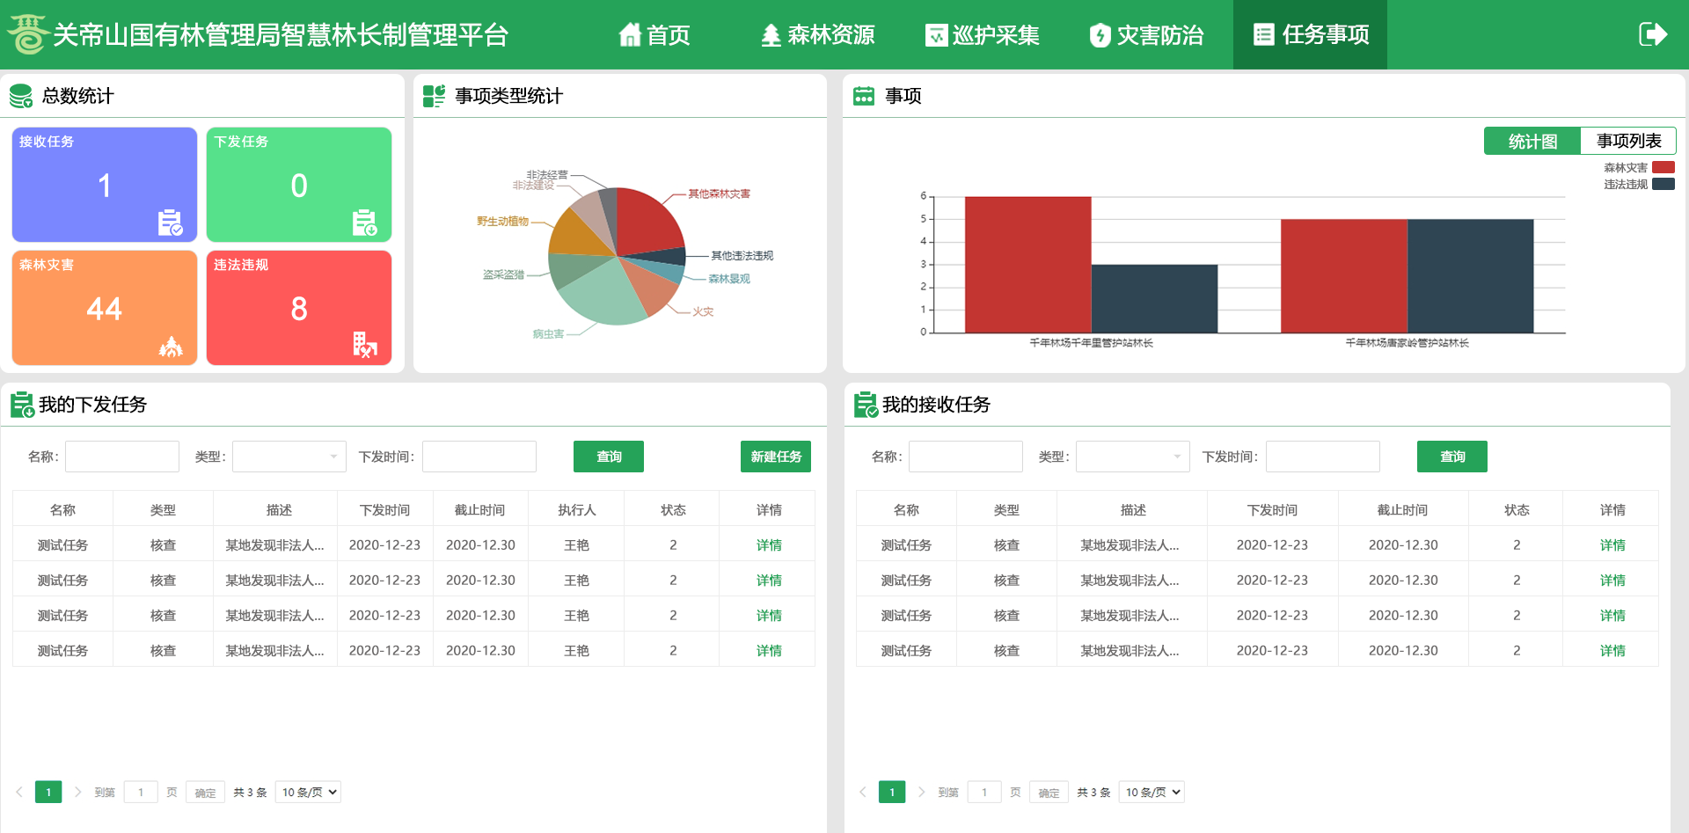Click the platform logo icon
This screenshot has width=1689, height=833.
click(x=27, y=34)
